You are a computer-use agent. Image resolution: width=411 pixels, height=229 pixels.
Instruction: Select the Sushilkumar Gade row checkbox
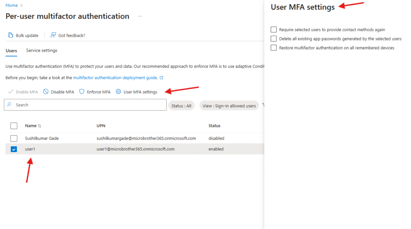pos(14,138)
